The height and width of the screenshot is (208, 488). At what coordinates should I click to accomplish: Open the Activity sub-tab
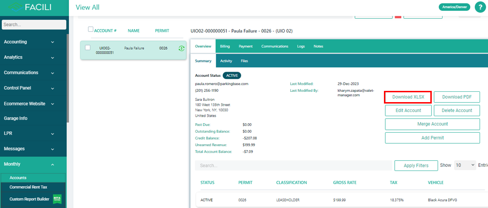tap(226, 61)
